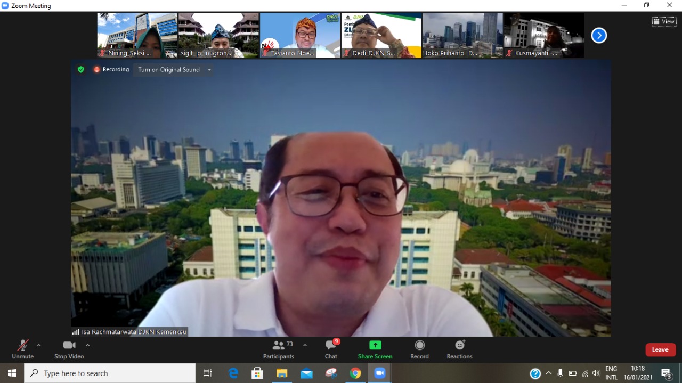
Task: Open Google Chrome from the taskbar
Action: [355, 373]
